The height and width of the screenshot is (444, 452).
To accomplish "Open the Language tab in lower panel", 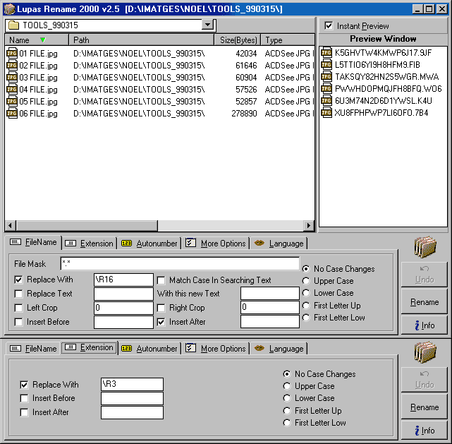I will (x=279, y=349).
